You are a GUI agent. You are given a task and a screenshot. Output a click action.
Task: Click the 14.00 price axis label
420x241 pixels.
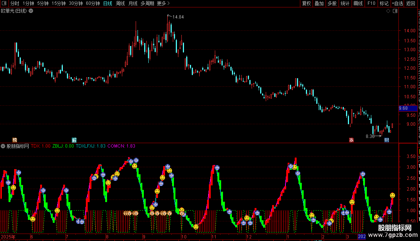(410, 31)
